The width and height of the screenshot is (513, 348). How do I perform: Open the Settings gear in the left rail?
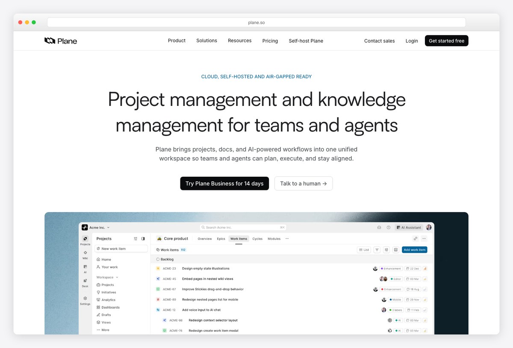(85, 298)
